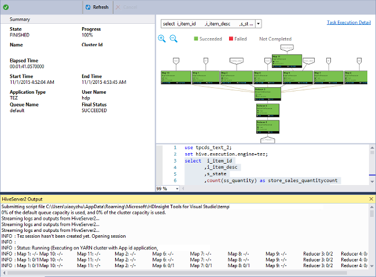Click the HiveServer2 Output panel title
376x277 pixels.
pos(22,199)
